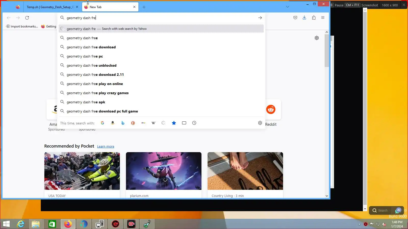The image size is (408, 229).
Task: Pick suggestion 'geometry dash free'
Action: 161,38
